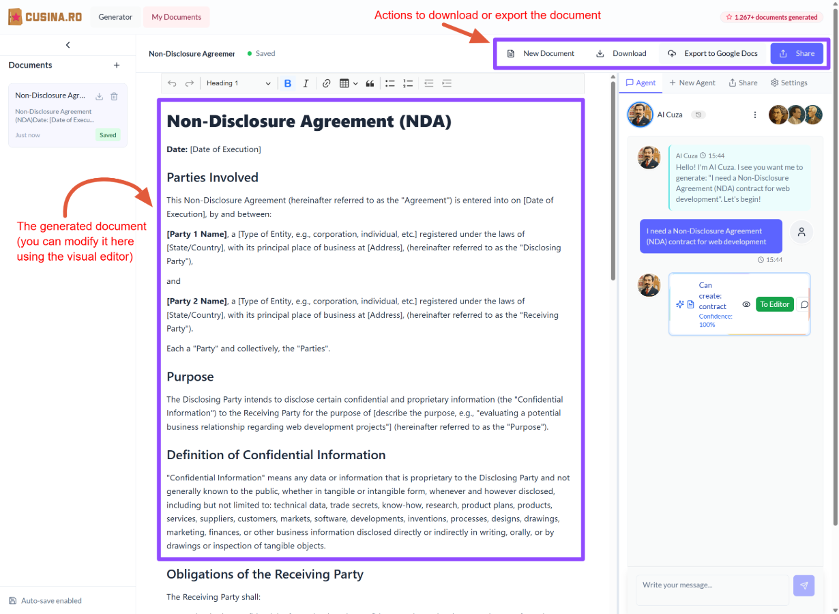Click the To Editor button
This screenshot has width=839, height=614.
775,304
